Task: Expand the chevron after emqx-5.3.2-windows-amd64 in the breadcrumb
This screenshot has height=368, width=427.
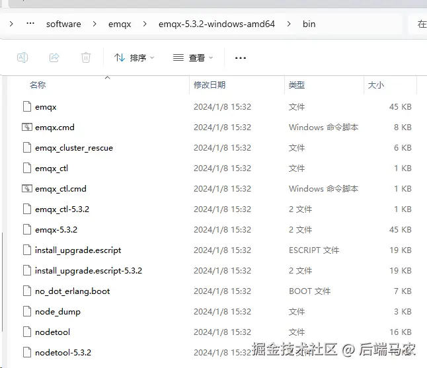Action: [x=289, y=24]
